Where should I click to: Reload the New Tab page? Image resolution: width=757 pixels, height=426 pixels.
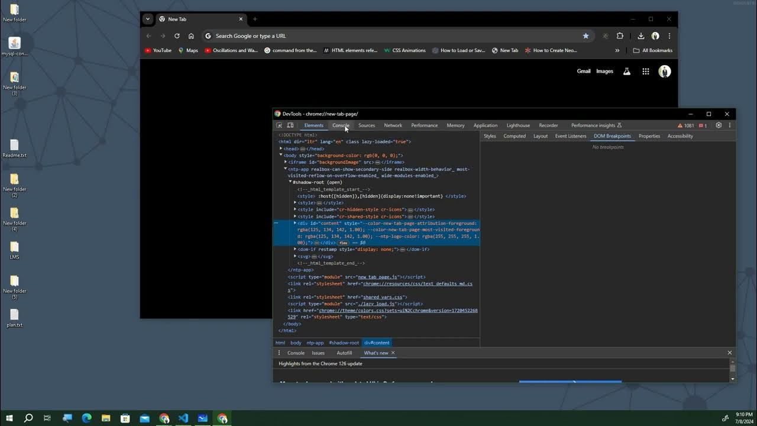(177, 36)
